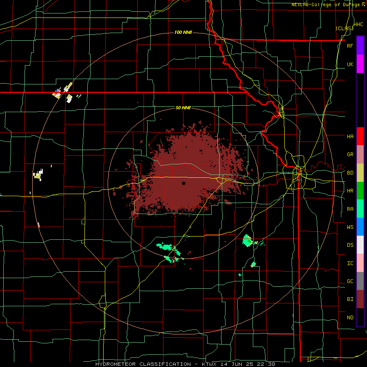
Task: Select the 'DS' legend label text
Action: (x=350, y=245)
